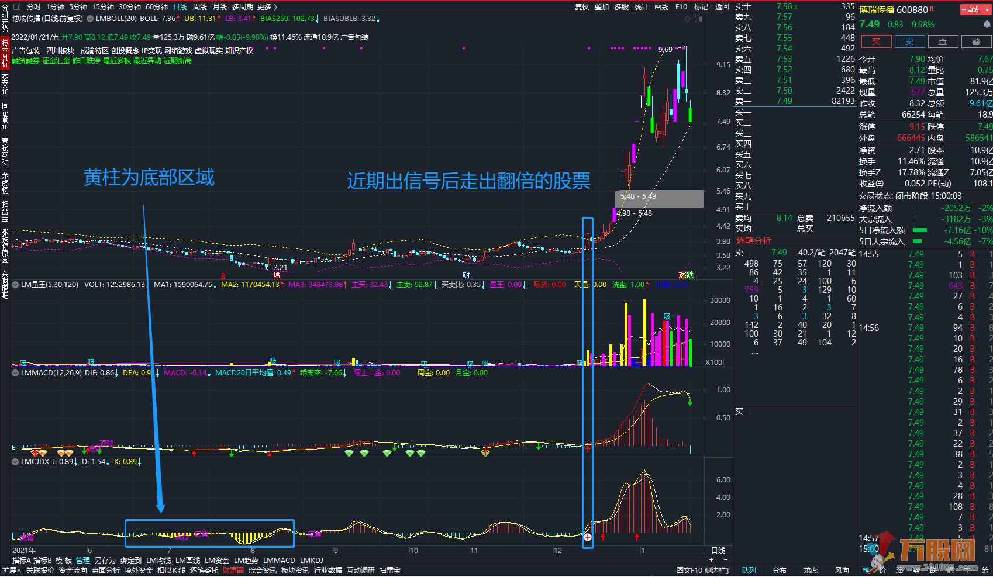Select the 15分钟 chart period
The width and height of the screenshot is (993, 577).
coord(103,7)
